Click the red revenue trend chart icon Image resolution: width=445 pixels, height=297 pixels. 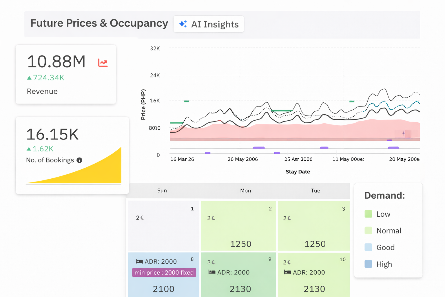point(103,63)
